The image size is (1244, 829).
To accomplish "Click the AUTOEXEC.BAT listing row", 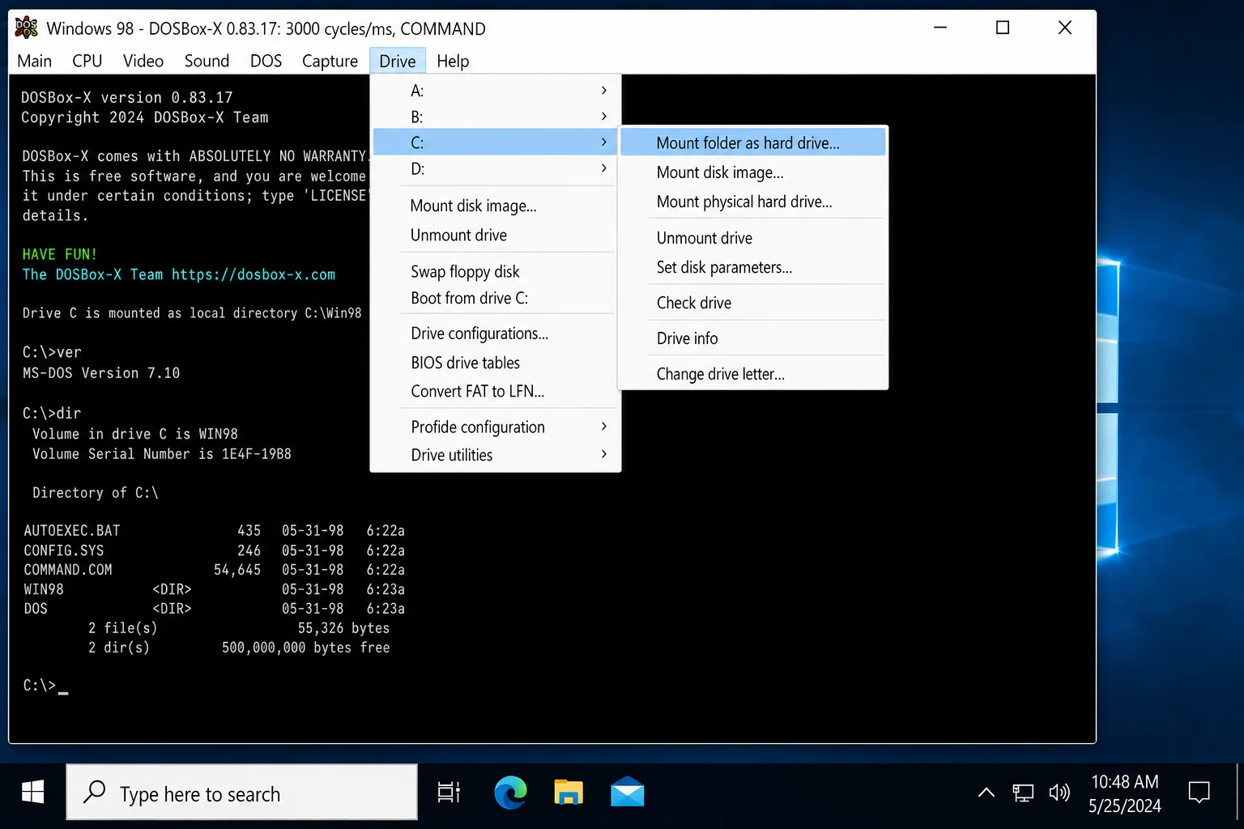I will click(x=214, y=530).
